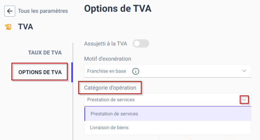Toggle the Assujetti à la TVA switch
The width and height of the screenshot is (260, 140).
click(x=141, y=43)
